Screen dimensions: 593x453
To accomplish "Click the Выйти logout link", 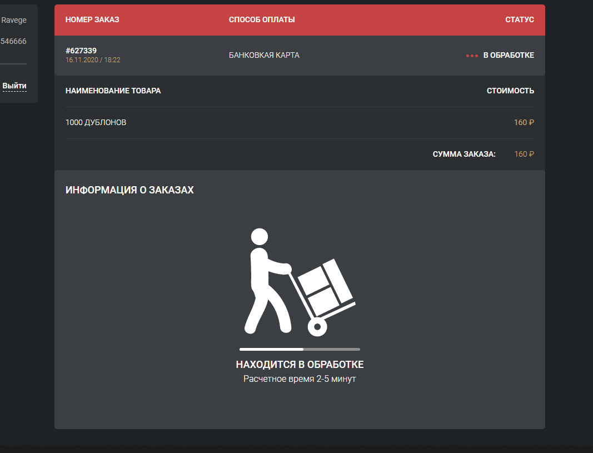I will [x=14, y=86].
